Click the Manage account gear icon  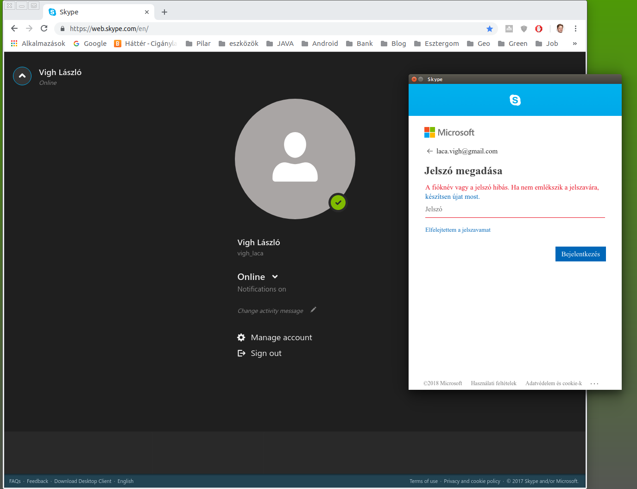tap(241, 337)
